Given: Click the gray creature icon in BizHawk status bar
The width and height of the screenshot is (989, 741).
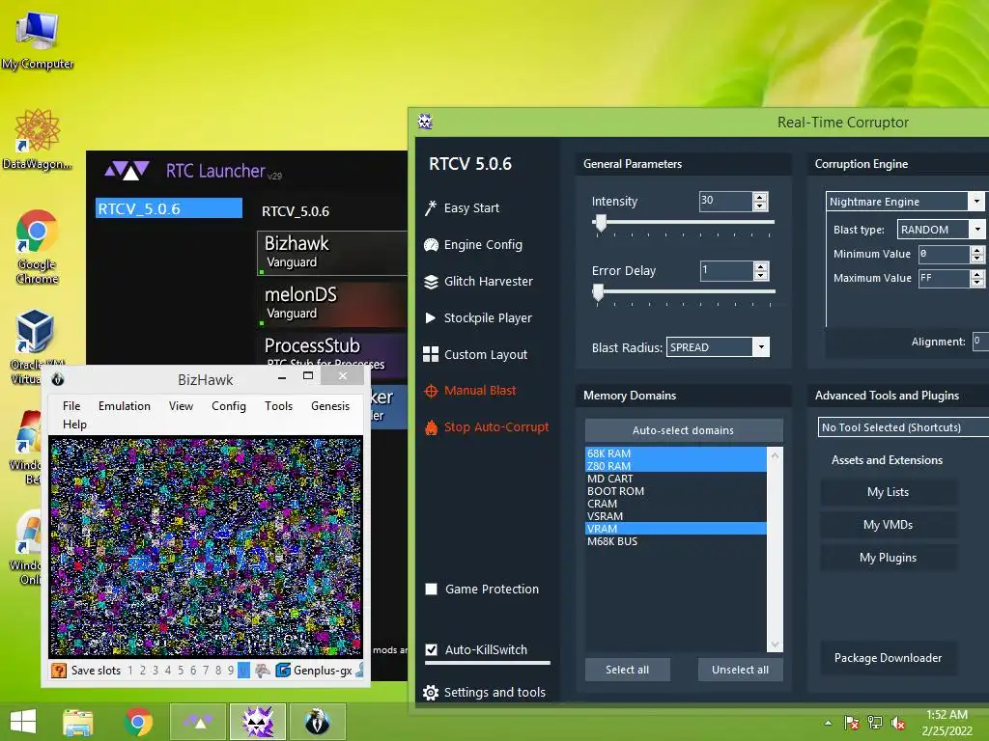Looking at the screenshot, I should (x=263, y=671).
